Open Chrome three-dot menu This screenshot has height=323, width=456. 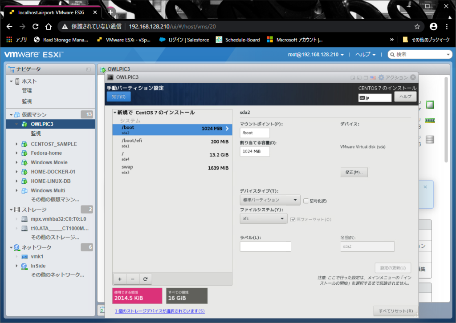pyautogui.click(x=447, y=27)
